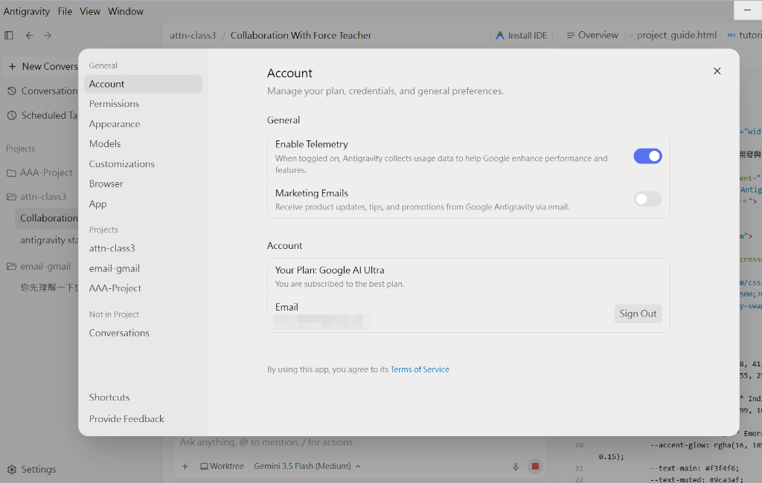This screenshot has width=762, height=483.
Task: Click Collaboration With Force Teacher title
Action: 301,36
